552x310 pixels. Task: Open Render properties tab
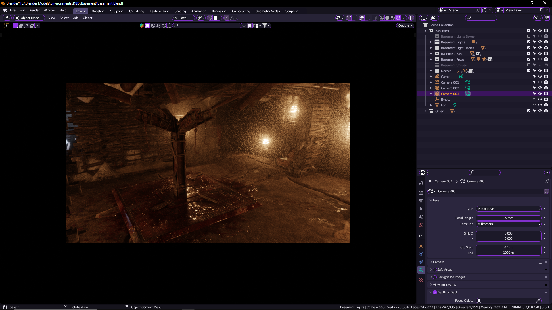click(x=421, y=193)
